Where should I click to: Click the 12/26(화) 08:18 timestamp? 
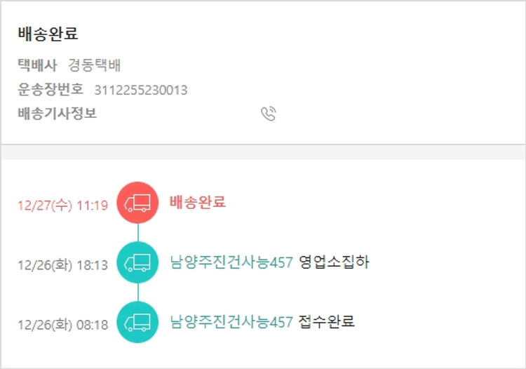pos(62,325)
